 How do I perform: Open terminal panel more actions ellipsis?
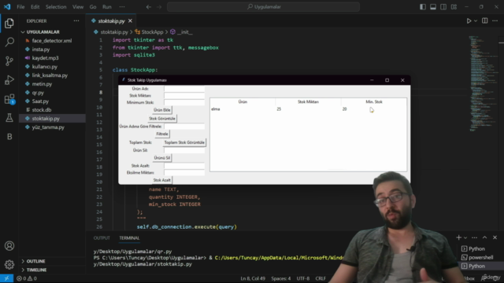point(474,237)
